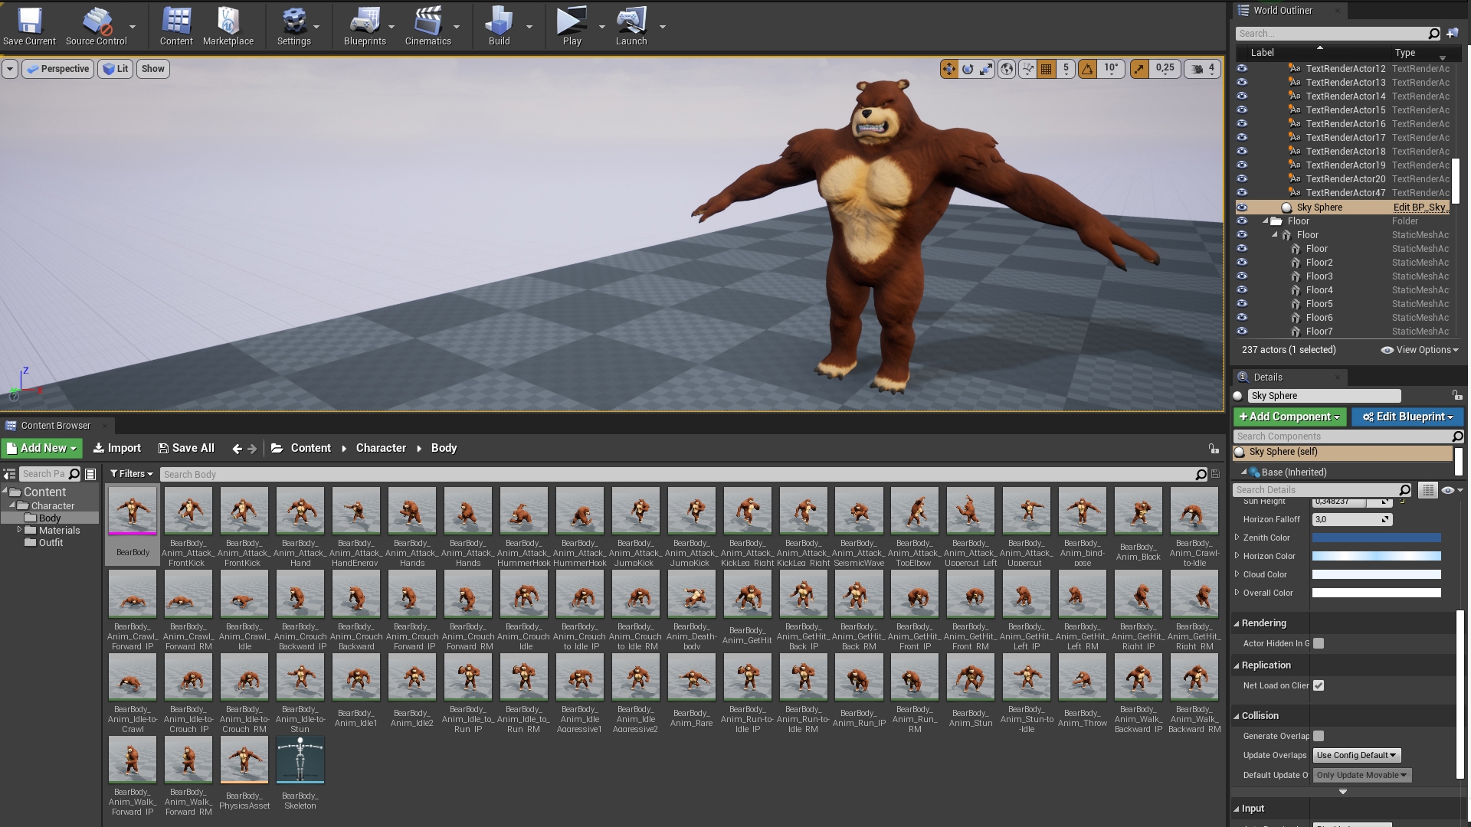
Task: Click the Horizon Color swatch
Action: tap(1376, 556)
